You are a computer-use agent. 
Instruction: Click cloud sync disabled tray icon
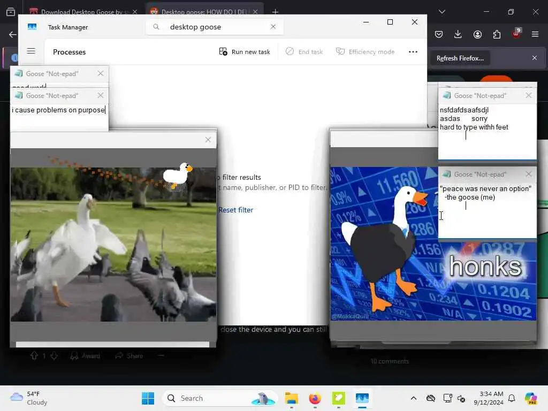[431, 398]
